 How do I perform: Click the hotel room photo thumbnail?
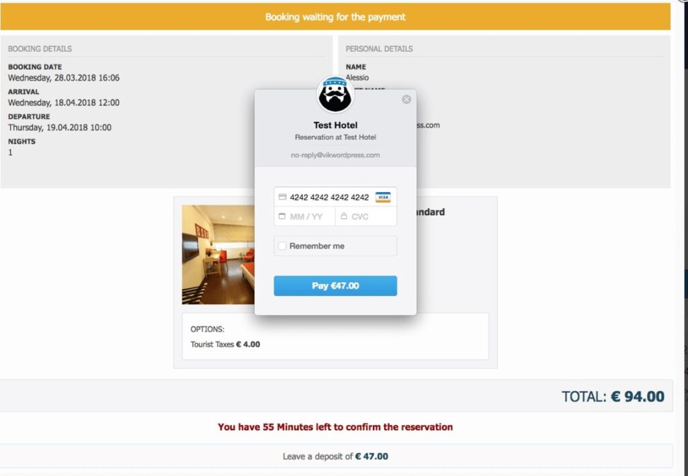click(218, 254)
